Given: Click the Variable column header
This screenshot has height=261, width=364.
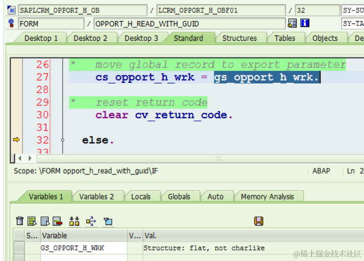Looking at the screenshot, I should [x=84, y=236].
